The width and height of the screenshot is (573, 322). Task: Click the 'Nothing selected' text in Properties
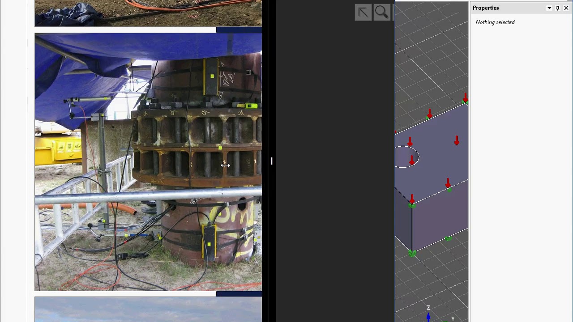point(495,22)
